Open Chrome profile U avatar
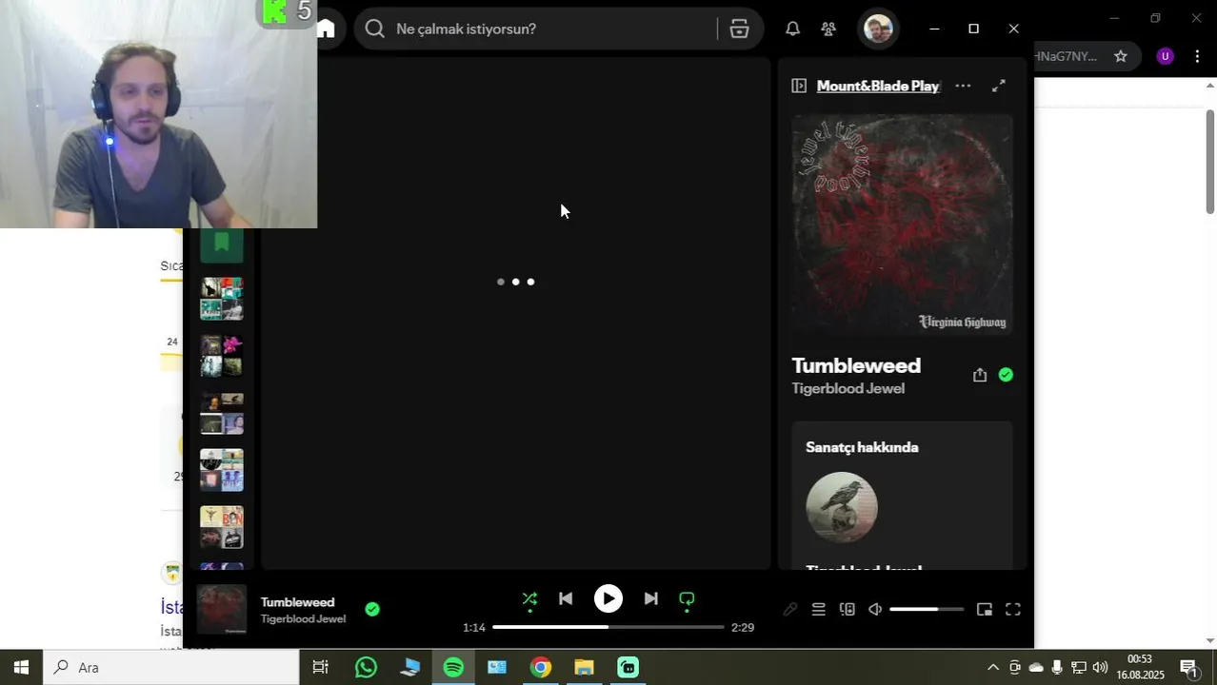The width and height of the screenshot is (1217, 685). [1165, 56]
